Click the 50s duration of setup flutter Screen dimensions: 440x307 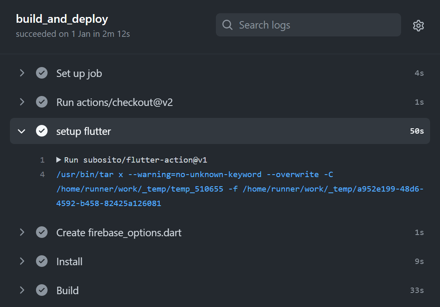click(417, 131)
